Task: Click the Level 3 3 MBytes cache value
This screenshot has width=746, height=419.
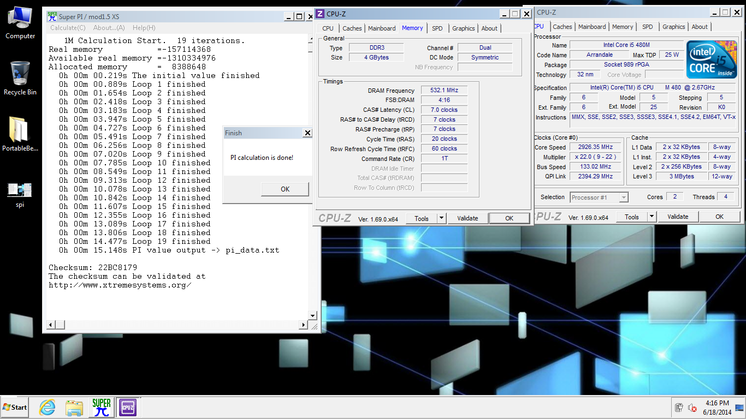Action: point(681,177)
